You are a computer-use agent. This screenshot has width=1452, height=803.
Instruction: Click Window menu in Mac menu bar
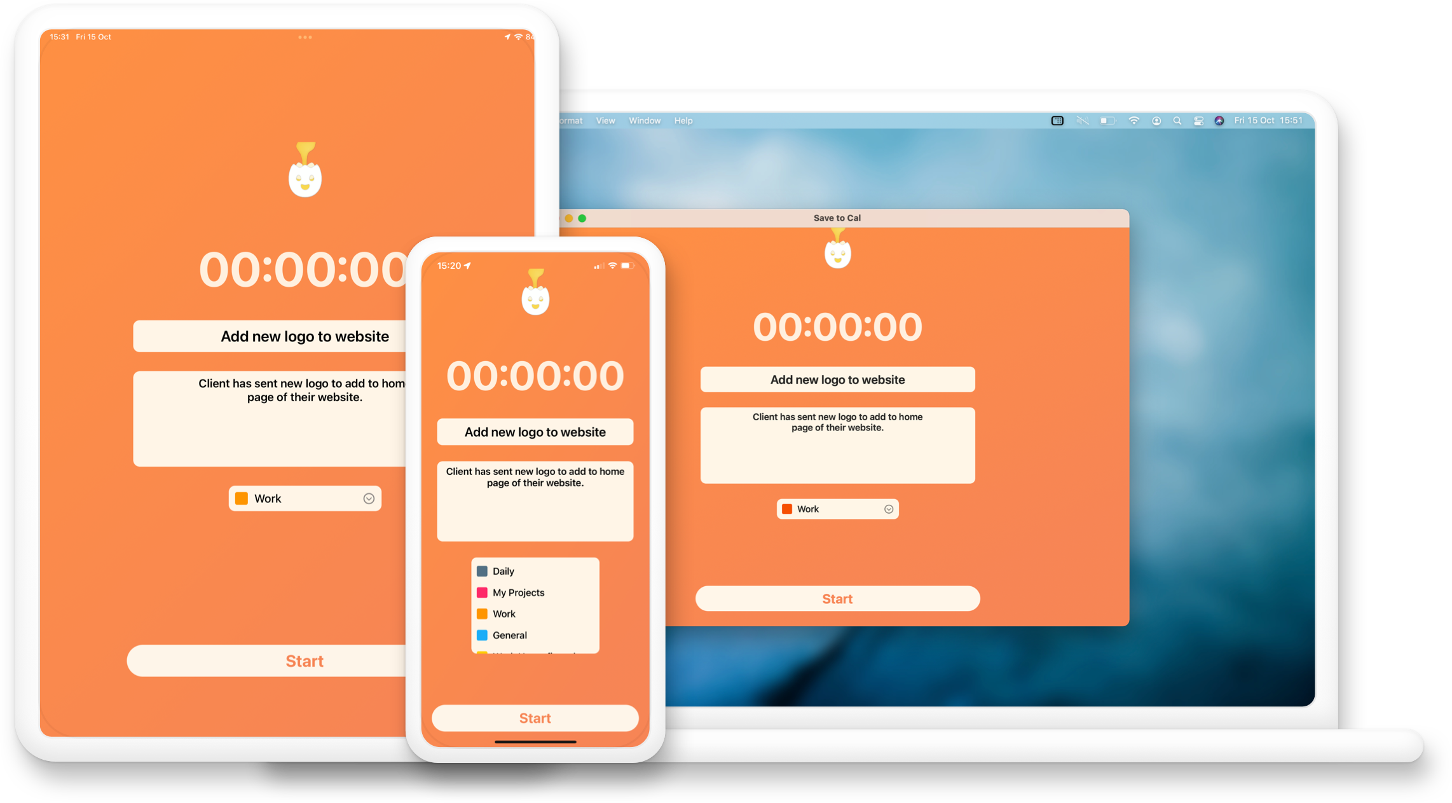point(645,120)
